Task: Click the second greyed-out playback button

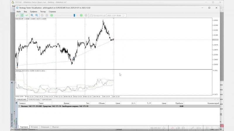Action: (x=47, y=15)
